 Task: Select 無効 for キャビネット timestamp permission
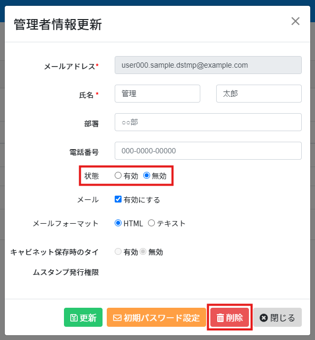tap(143, 252)
